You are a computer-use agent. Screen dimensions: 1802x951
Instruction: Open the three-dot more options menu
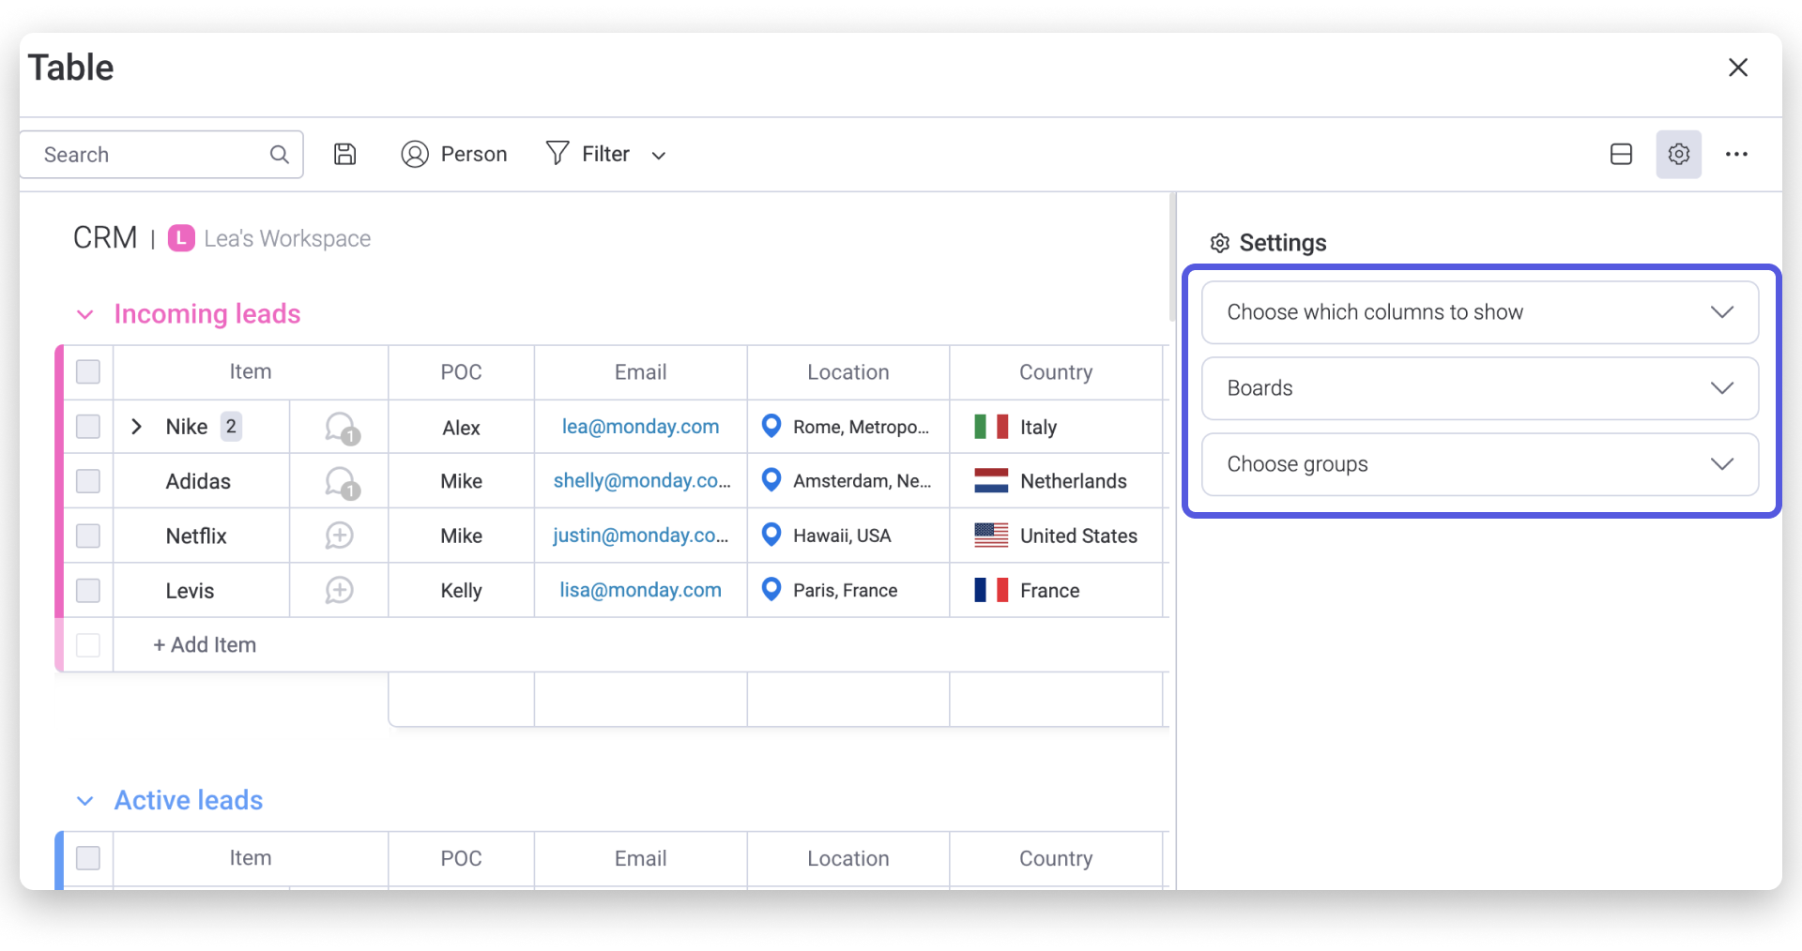tap(1736, 155)
